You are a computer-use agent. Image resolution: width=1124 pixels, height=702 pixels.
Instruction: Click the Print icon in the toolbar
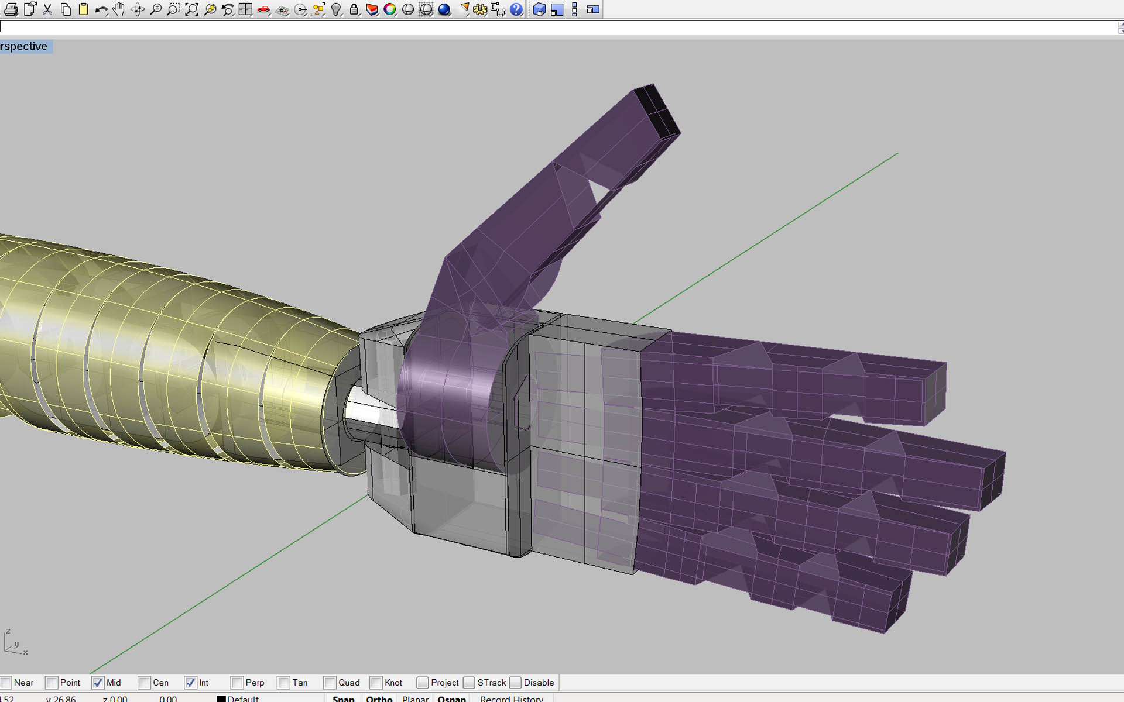click(x=11, y=9)
